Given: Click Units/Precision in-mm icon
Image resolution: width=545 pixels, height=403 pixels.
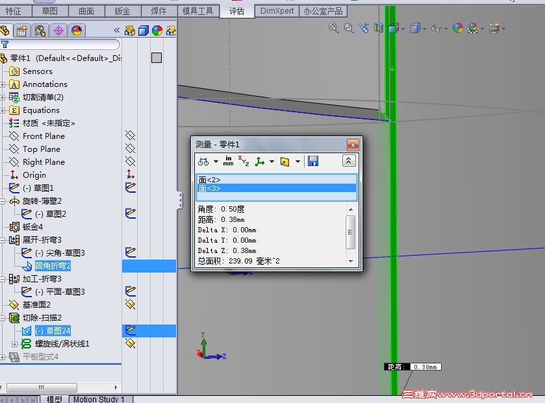Looking at the screenshot, I should tap(229, 161).
